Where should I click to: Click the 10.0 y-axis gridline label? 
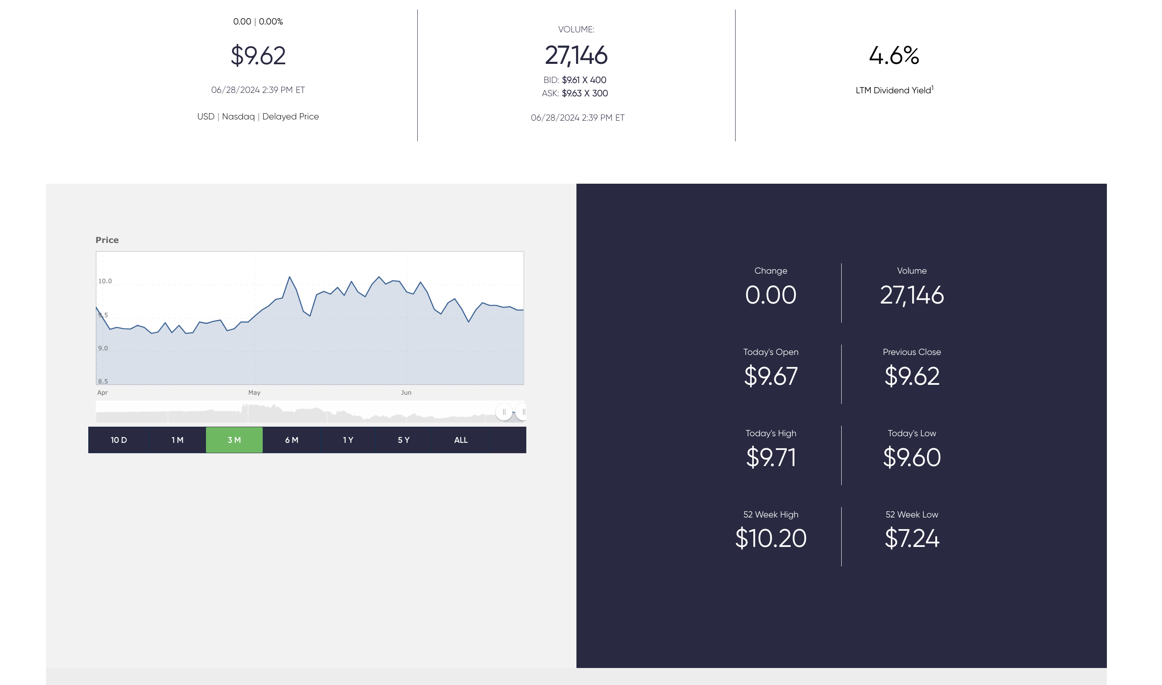click(x=105, y=281)
